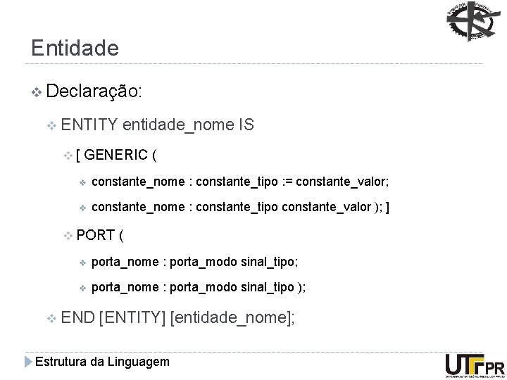The height and width of the screenshot is (380, 507).
Task: Click the UTFPR logo
Action: coord(475,366)
